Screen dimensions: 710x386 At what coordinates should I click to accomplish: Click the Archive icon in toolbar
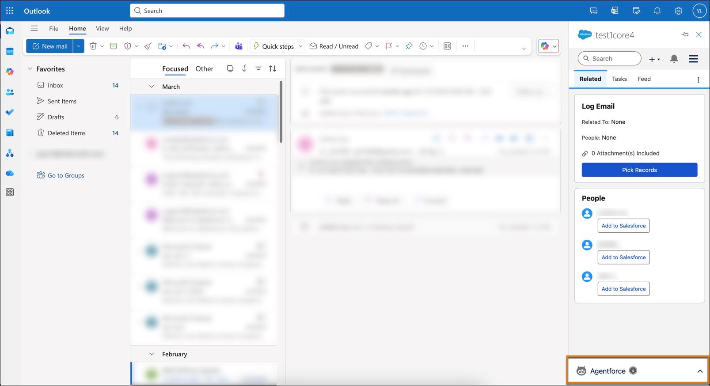tap(114, 46)
